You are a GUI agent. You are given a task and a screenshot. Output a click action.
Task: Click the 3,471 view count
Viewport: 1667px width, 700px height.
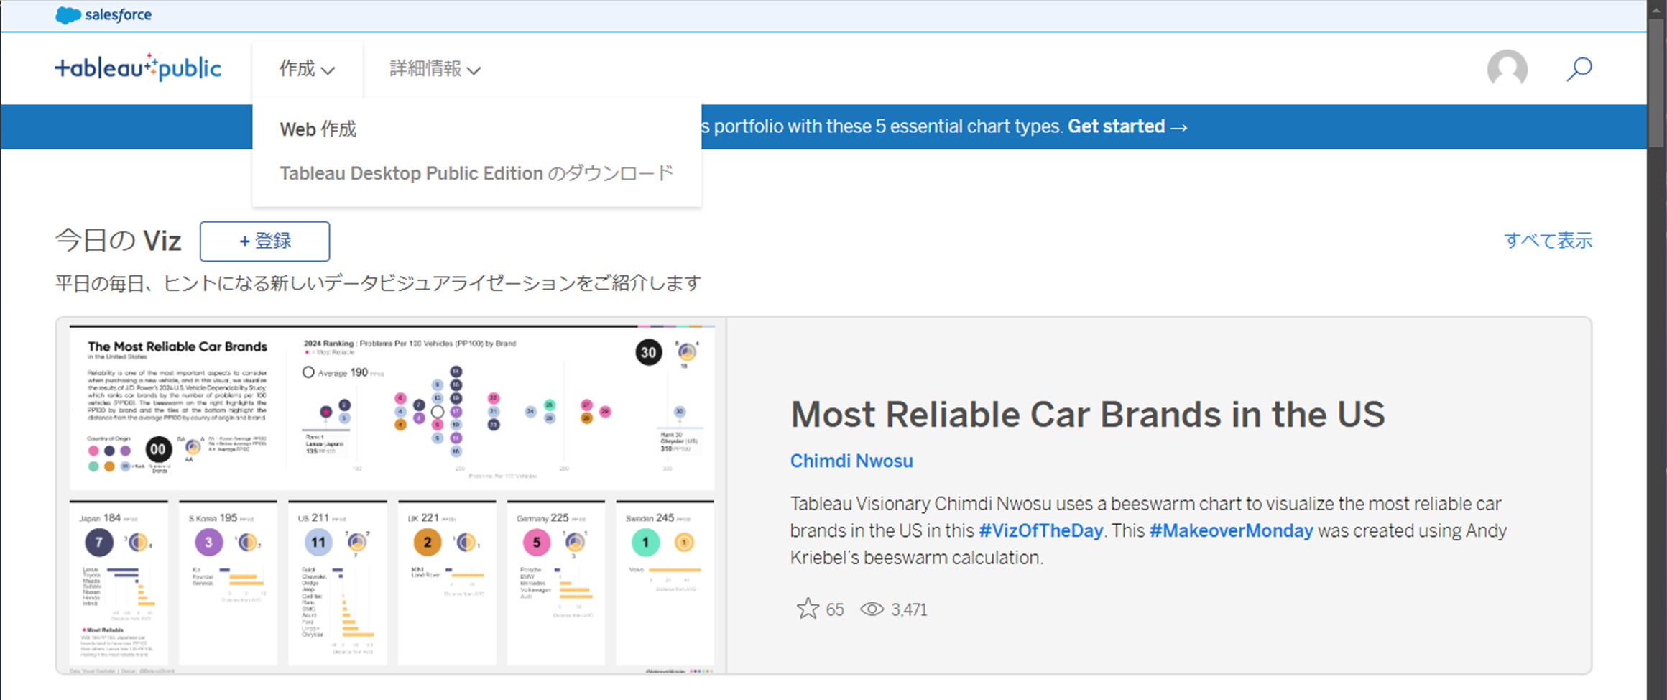click(x=909, y=609)
